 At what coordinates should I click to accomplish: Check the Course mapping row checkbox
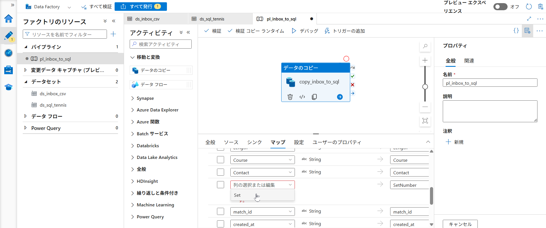[x=220, y=160]
